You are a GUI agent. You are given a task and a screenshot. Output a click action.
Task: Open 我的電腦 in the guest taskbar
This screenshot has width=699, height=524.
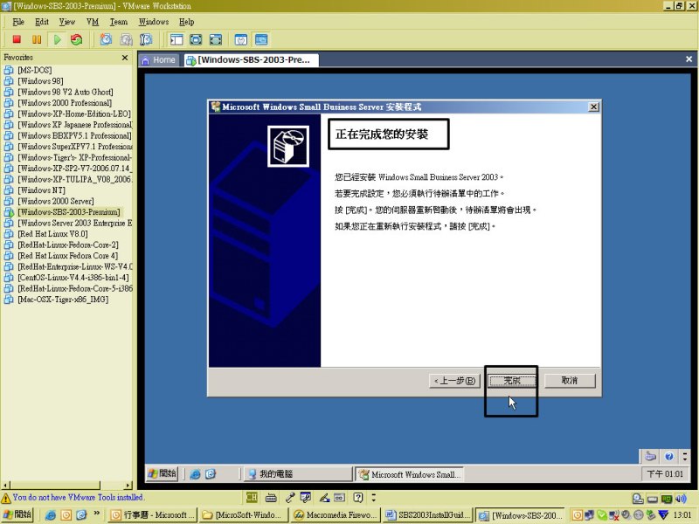pyautogui.click(x=298, y=473)
